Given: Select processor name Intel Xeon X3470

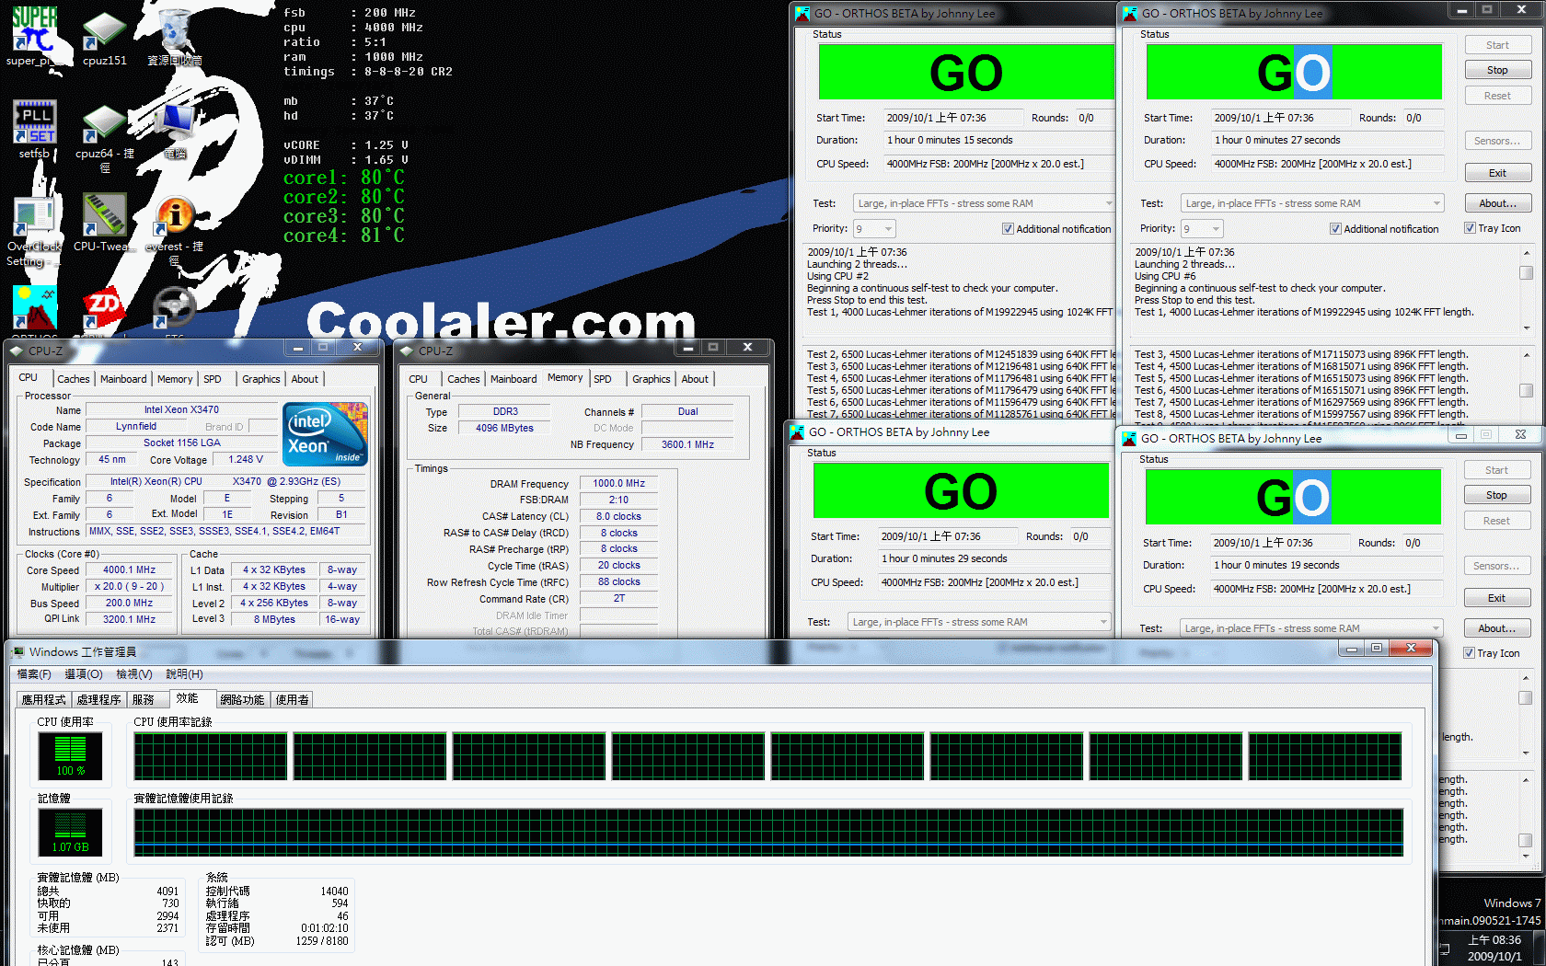Looking at the screenshot, I should pos(181,409).
